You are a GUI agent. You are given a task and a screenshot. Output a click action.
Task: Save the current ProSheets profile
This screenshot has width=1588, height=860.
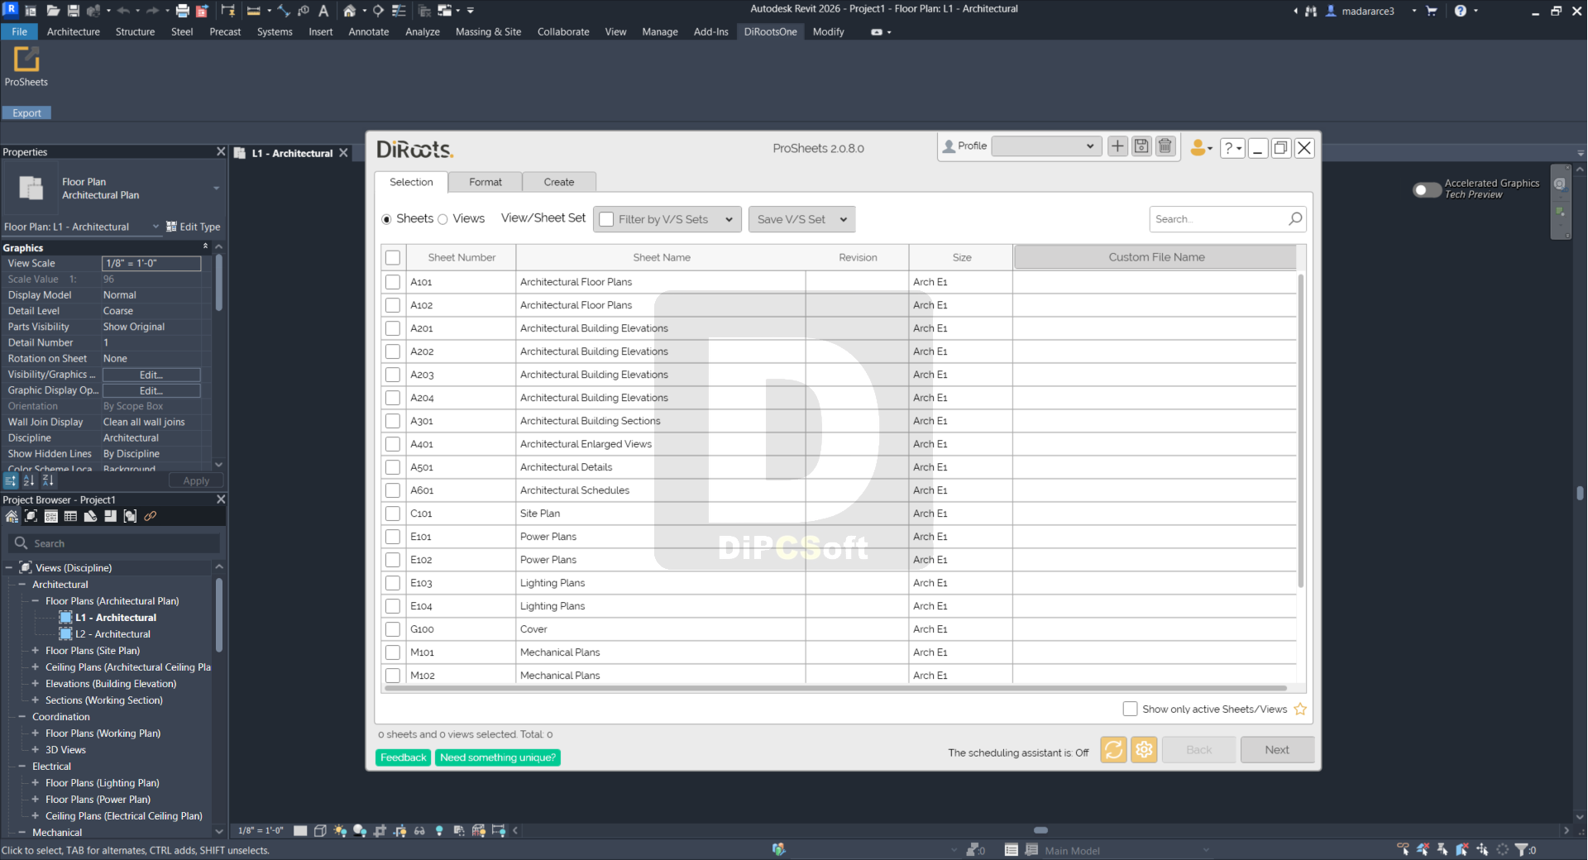tap(1141, 146)
